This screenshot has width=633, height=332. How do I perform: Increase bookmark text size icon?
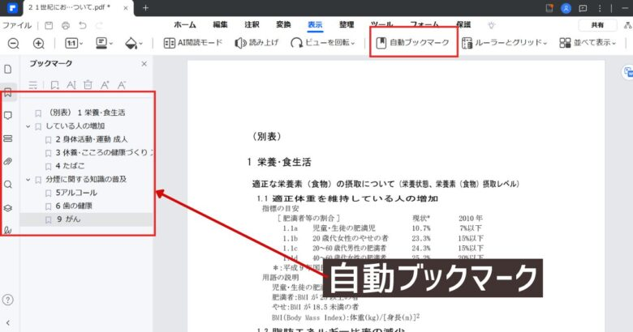(x=105, y=85)
